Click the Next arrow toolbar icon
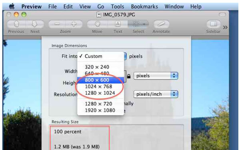 (x=35, y=24)
